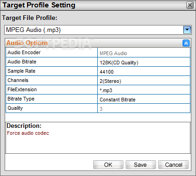Collapse the Audio Options panel
This screenshot has width=196, height=176.
[x=186, y=43]
